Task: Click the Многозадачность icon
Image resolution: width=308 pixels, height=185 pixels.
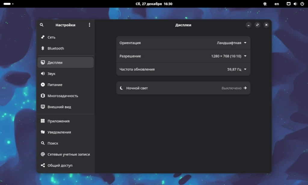Action: (x=43, y=96)
